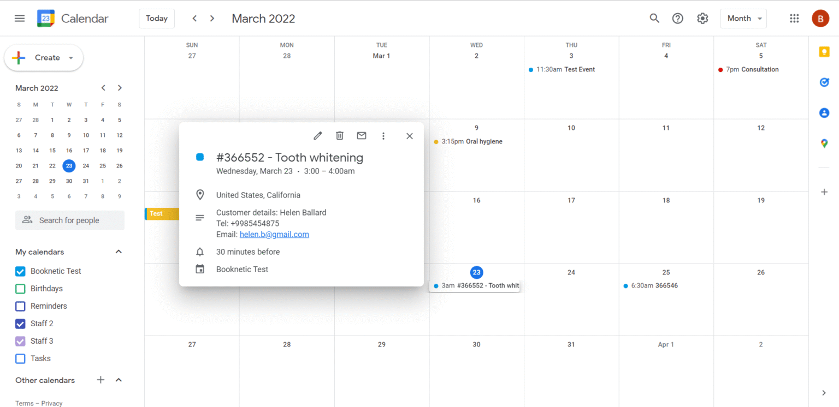Viewport: 839px width, 407px height.
Task: Enable the Birthdays calendar checkbox
Action: click(20, 289)
